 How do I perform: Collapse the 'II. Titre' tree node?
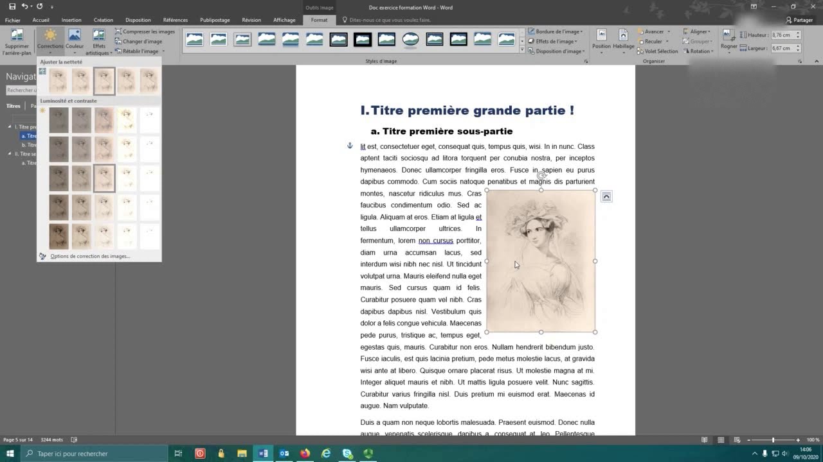coord(10,154)
